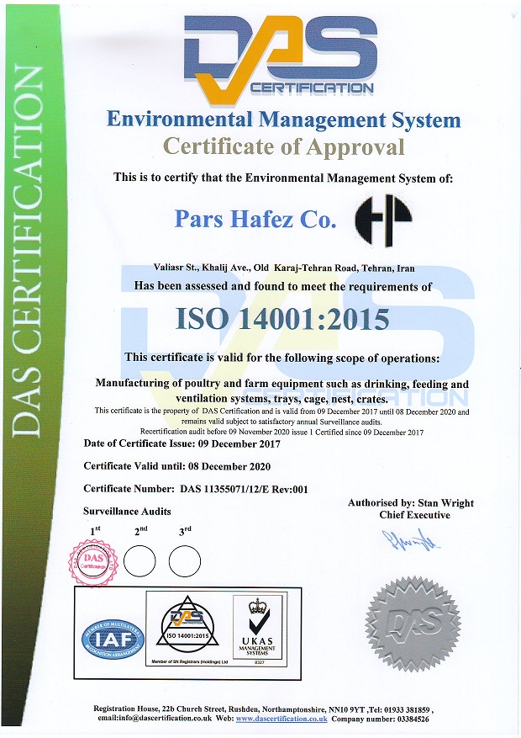Image resolution: width=521 pixels, height=738 pixels.
Task: Click the 'Pars Hafez Co.' company name
Action: point(255,220)
